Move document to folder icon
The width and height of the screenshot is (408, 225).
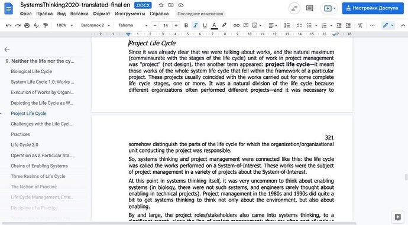click(171, 5)
